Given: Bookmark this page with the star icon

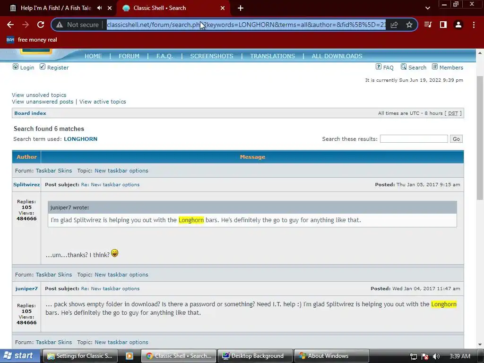Looking at the screenshot, I should coord(409,25).
